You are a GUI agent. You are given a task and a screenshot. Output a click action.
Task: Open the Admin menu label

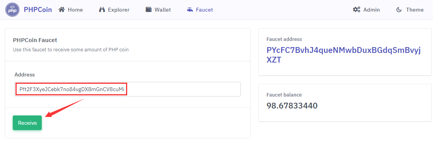coord(372,10)
